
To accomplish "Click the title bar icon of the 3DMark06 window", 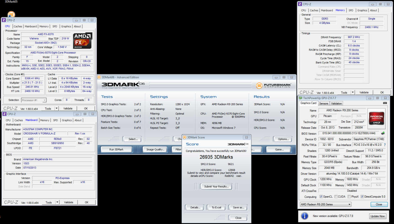I will [99, 77].
